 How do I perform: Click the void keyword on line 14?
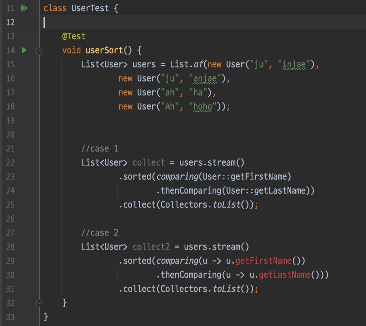coord(71,50)
